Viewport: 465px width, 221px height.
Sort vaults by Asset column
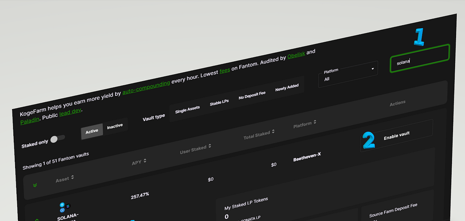[65, 179]
